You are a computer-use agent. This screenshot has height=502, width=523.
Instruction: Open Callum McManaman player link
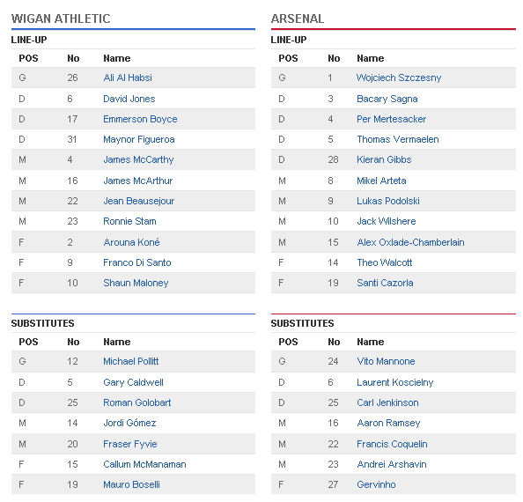point(144,464)
